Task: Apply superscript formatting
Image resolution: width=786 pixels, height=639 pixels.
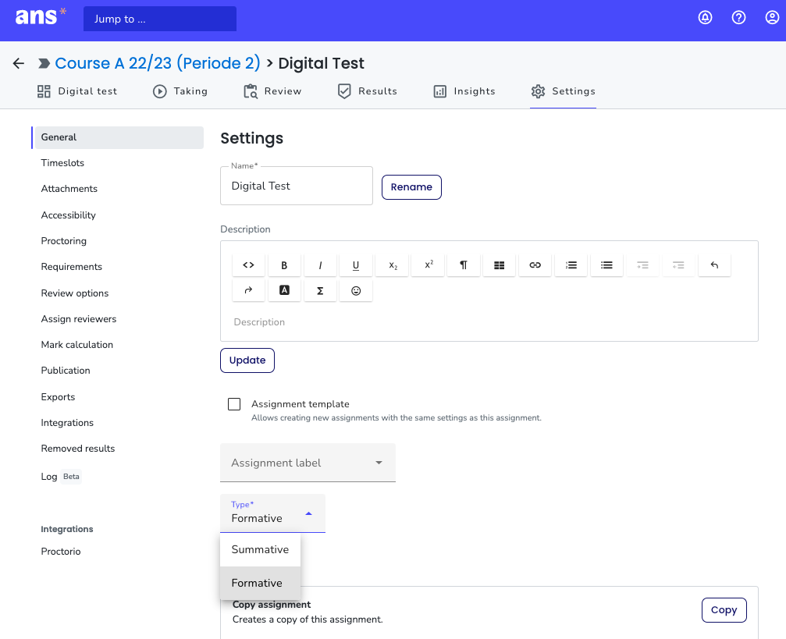Action: [429, 265]
